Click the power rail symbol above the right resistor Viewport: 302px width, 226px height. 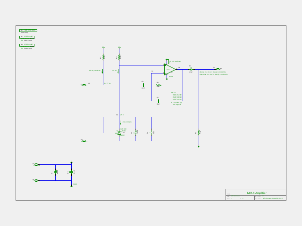click(x=119, y=48)
